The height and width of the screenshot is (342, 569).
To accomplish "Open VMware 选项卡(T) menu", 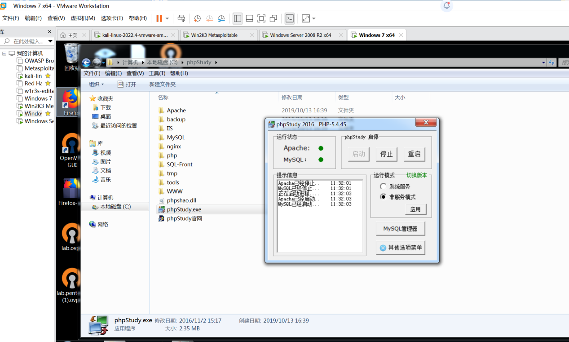I will (112, 18).
